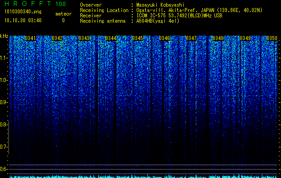
Task: Click the 0343 time marker
Action: (x=84, y=38)
